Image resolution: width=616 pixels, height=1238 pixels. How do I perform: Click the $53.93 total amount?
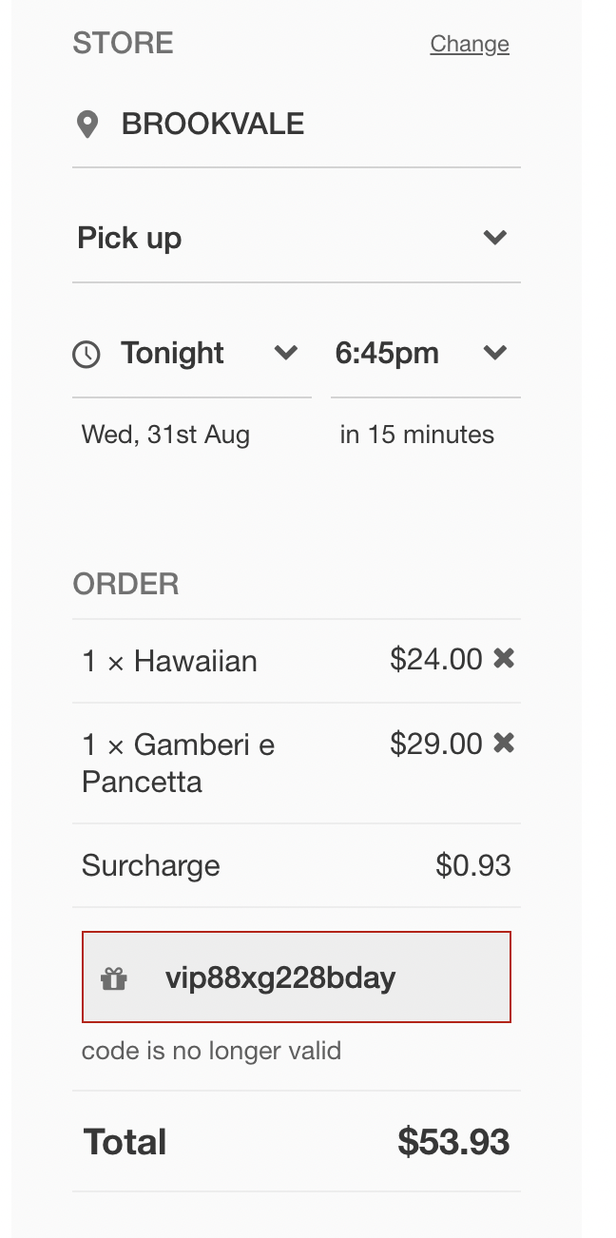pyautogui.click(x=453, y=1142)
